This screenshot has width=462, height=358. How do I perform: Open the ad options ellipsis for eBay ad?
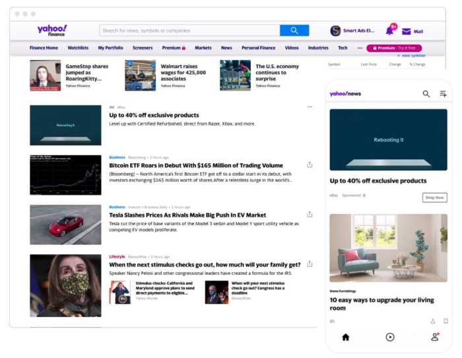point(310,107)
